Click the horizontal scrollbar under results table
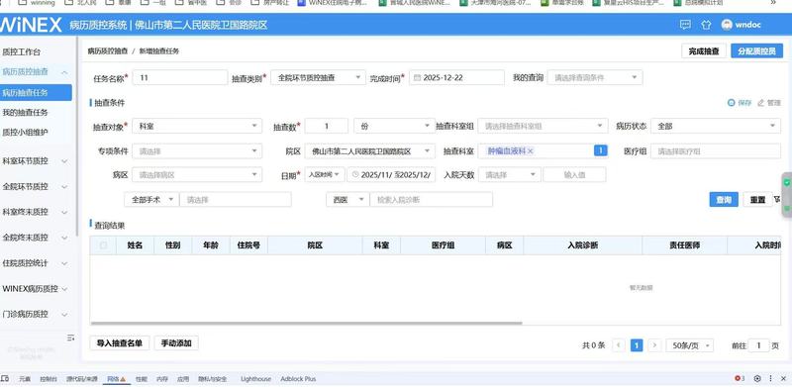The height and width of the screenshot is (387, 792). pos(306,323)
